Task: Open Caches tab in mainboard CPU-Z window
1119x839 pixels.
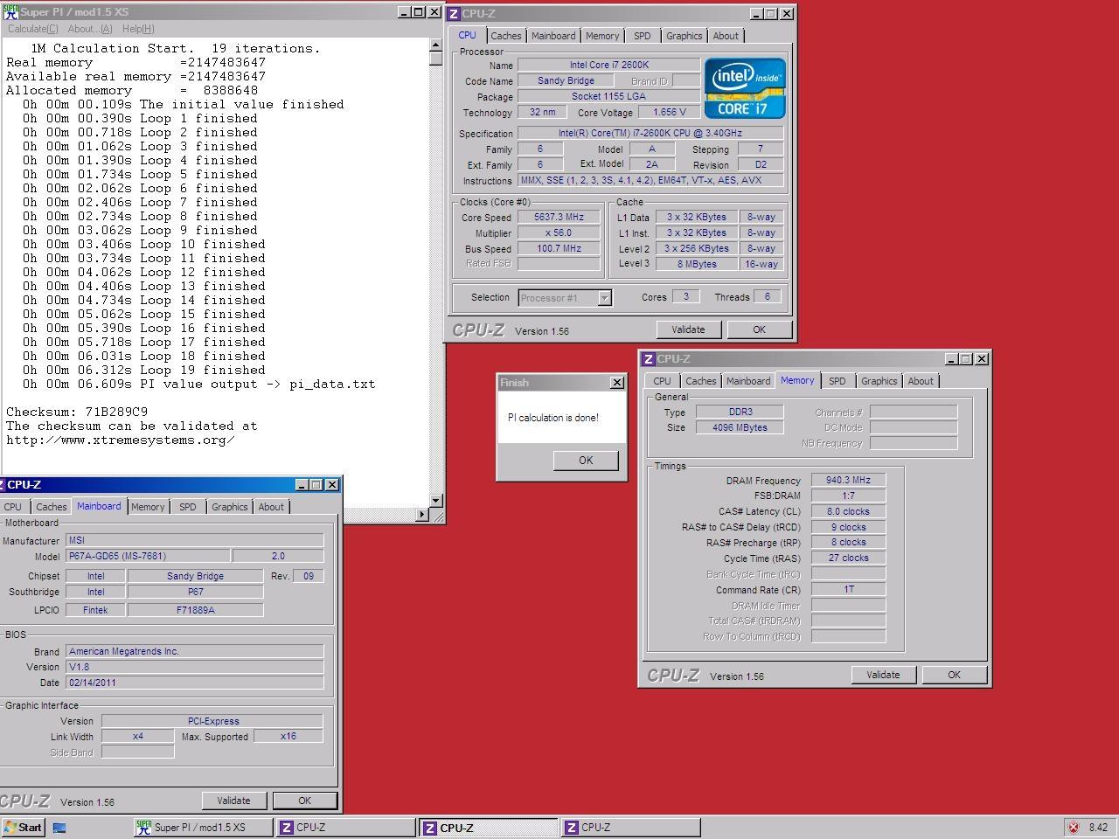Action: pos(51,507)
